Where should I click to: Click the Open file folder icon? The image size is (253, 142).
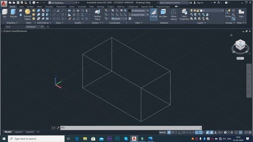14,3
